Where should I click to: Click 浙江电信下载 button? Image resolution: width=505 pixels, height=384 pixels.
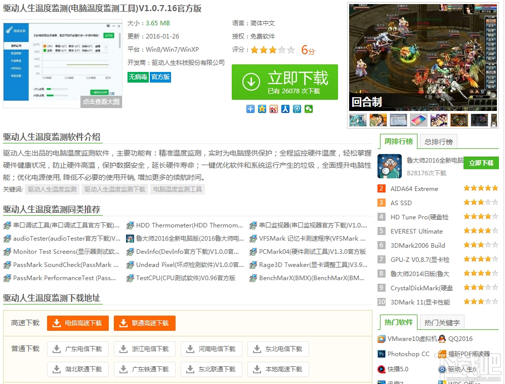[x=145, y=349]
